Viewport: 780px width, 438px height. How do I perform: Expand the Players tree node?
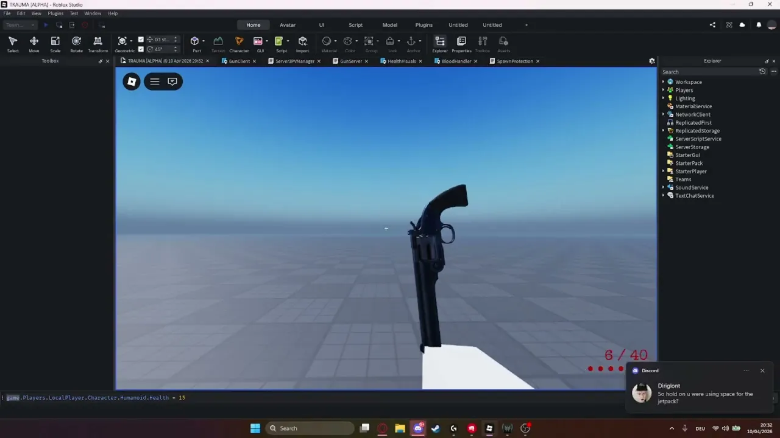[x=663, y=90]
